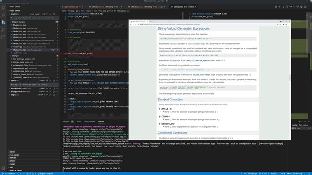Screen dimensions: 312x175
Task: Open the Debug Console panel tab
Action: point(90,121)
